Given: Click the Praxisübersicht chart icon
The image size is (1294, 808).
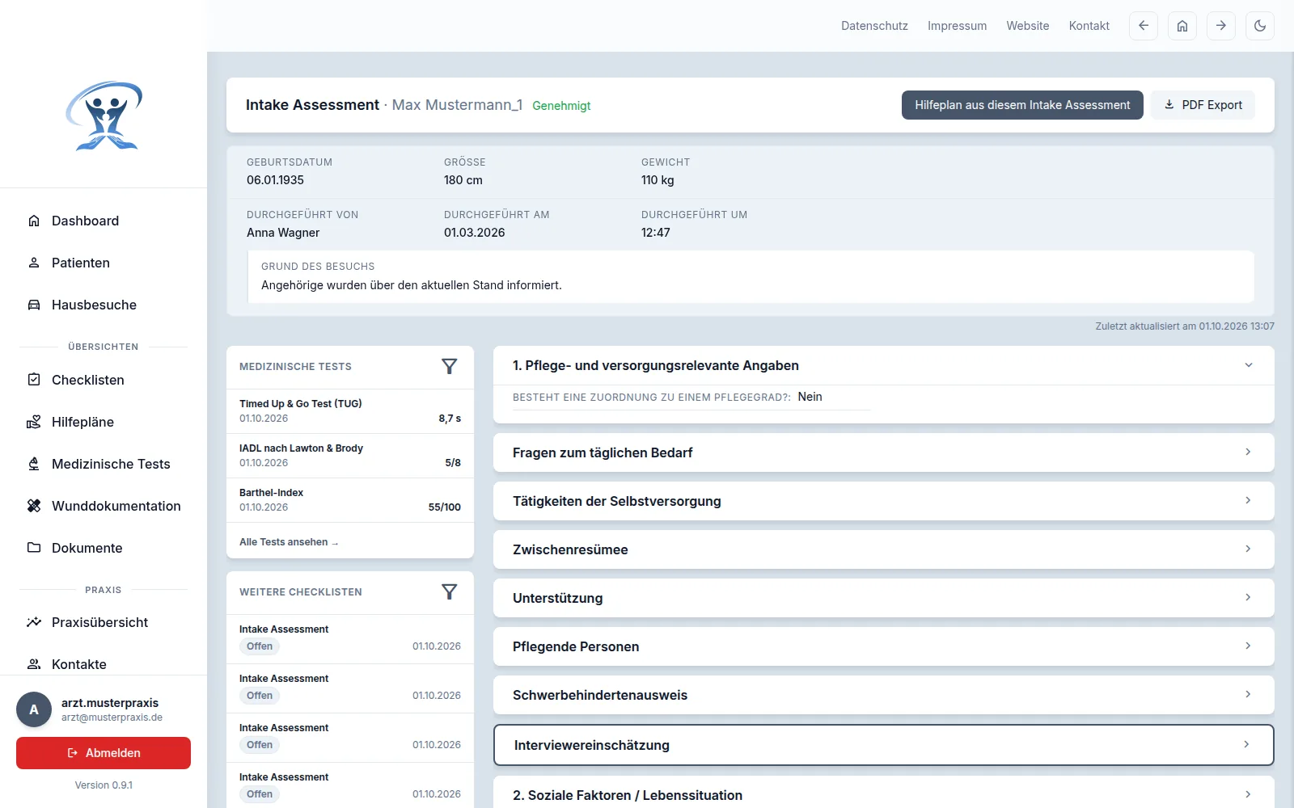Looking at the screenshot, I should point(34,622).
